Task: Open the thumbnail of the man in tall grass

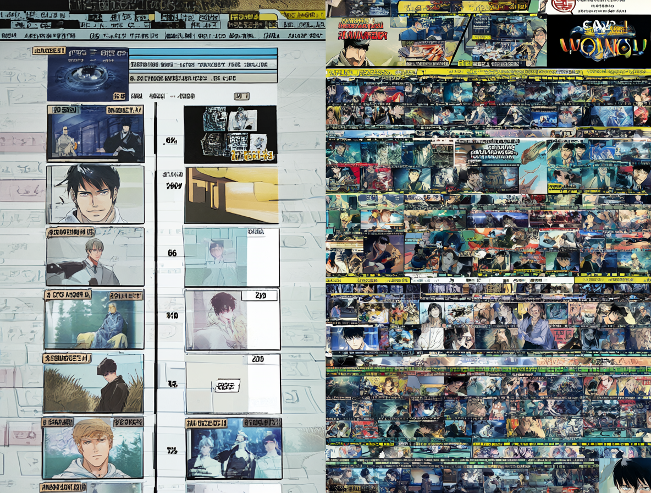Action: pos(93,383)
